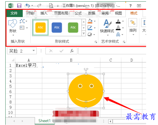Expand the full shape styles gallery
Viewport: 158px width, 125px height.
[84, 33]
